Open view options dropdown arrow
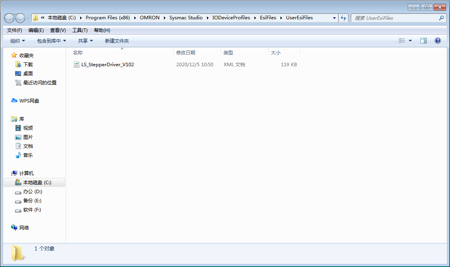Screen dimensions: 450x267 (410, 41)
